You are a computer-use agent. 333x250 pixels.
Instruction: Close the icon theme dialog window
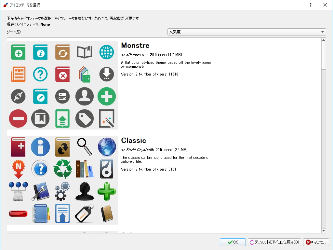coord(325,5)
